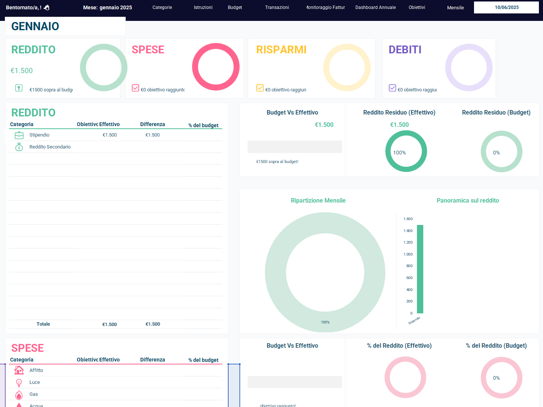Click the Affitto house icon
Image resolution: width=543 pixels, height=407 pixels.
click(19, 370)
